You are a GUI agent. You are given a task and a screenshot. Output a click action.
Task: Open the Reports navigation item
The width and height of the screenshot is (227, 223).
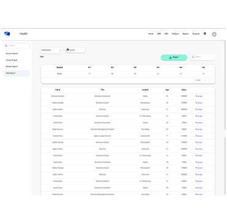click(x=186, y=34)
